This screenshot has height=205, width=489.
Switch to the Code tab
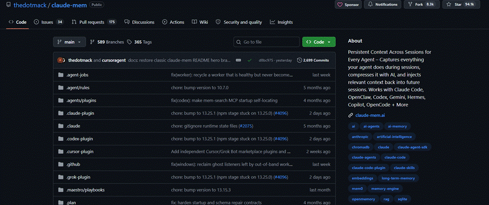17,22
